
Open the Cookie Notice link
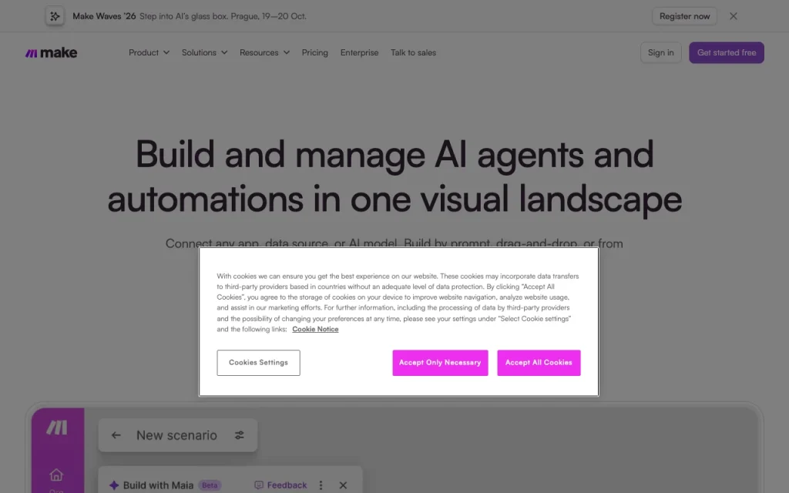click(x=315, y=329)
